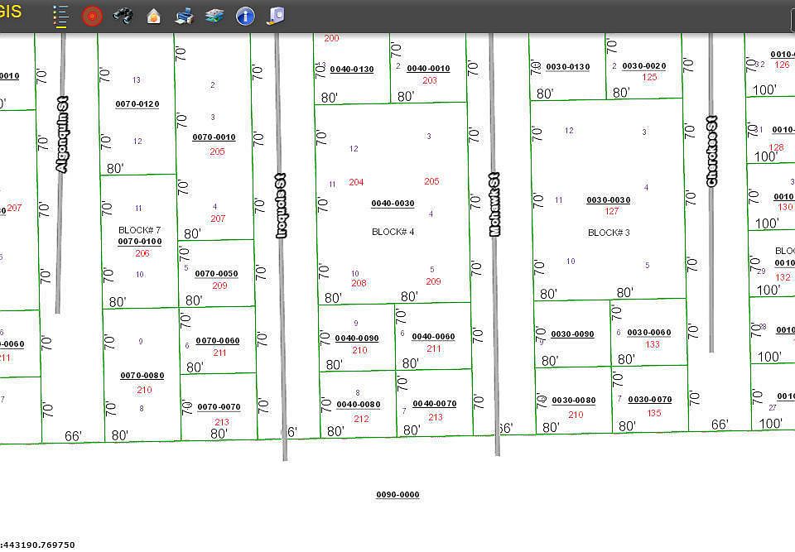
Task: Select parcel 0070-0080
Action: pos(142,376)
